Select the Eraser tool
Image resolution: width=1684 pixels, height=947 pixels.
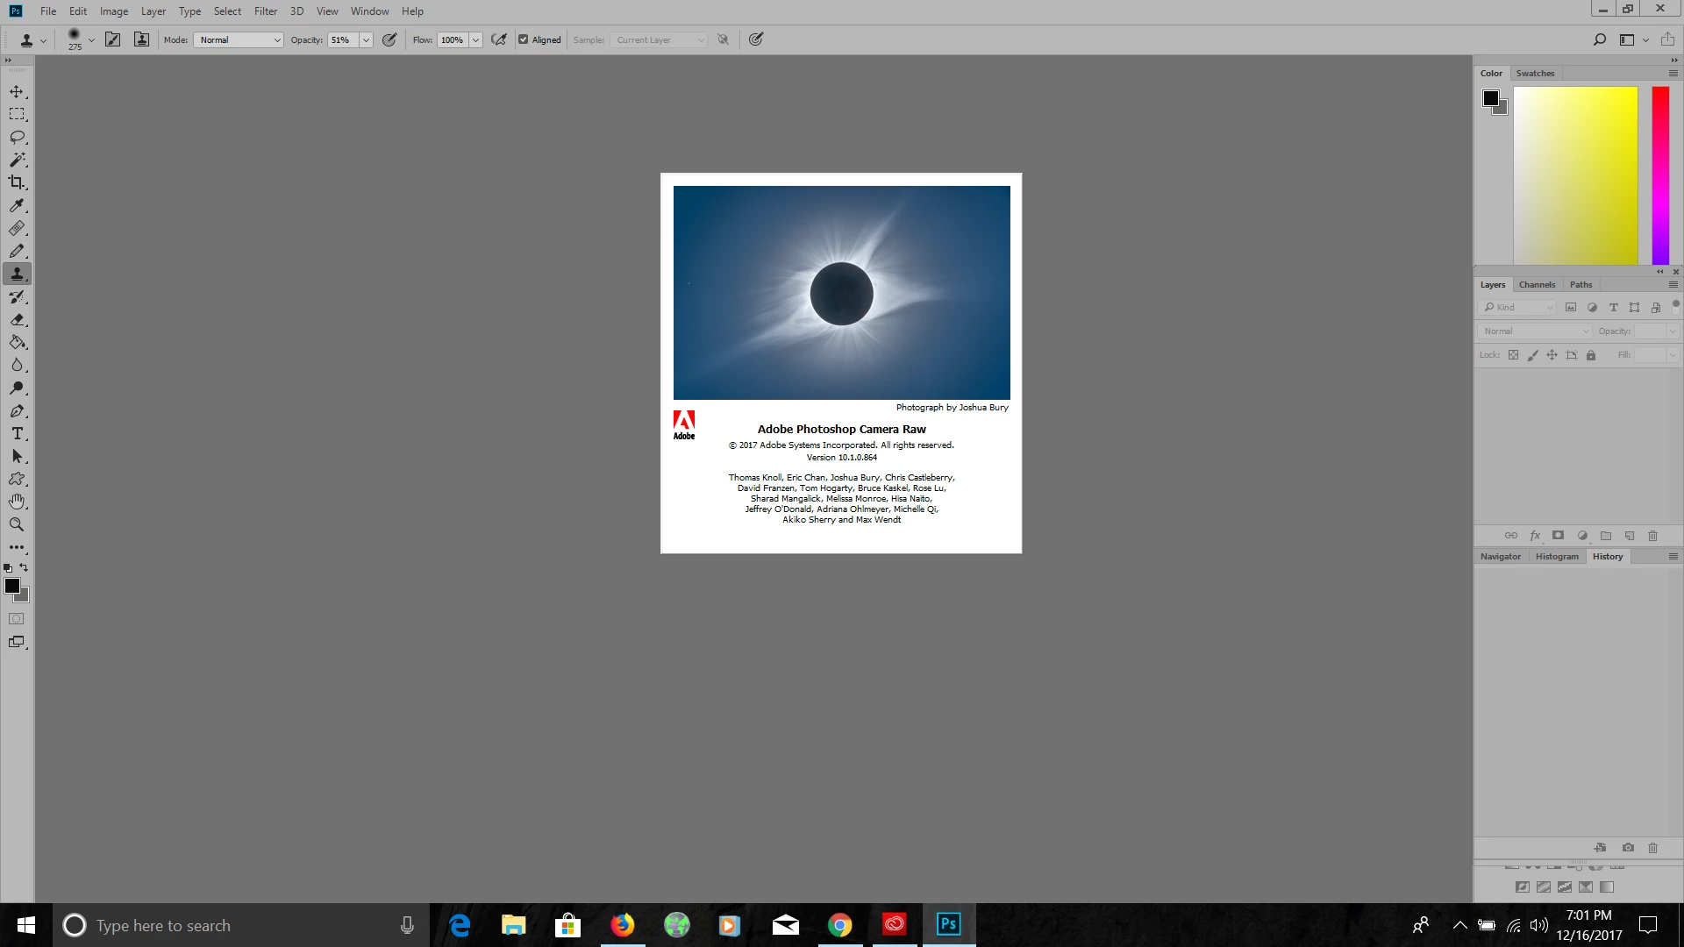[x=17, y=320]
